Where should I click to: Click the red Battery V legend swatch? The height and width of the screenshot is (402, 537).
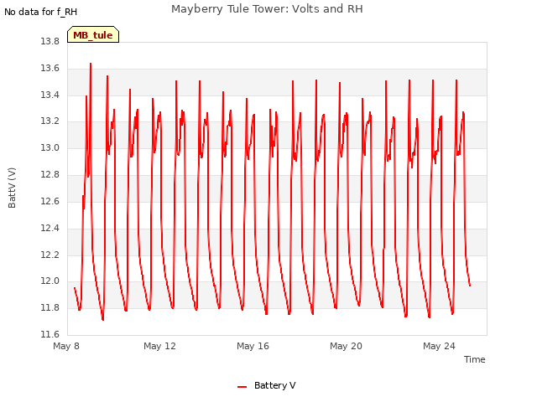point(242,387)
